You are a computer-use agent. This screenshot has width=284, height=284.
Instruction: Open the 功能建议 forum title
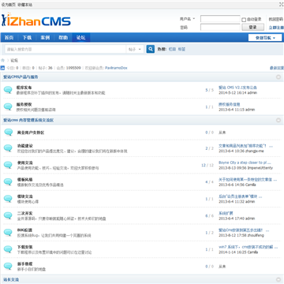25,146
